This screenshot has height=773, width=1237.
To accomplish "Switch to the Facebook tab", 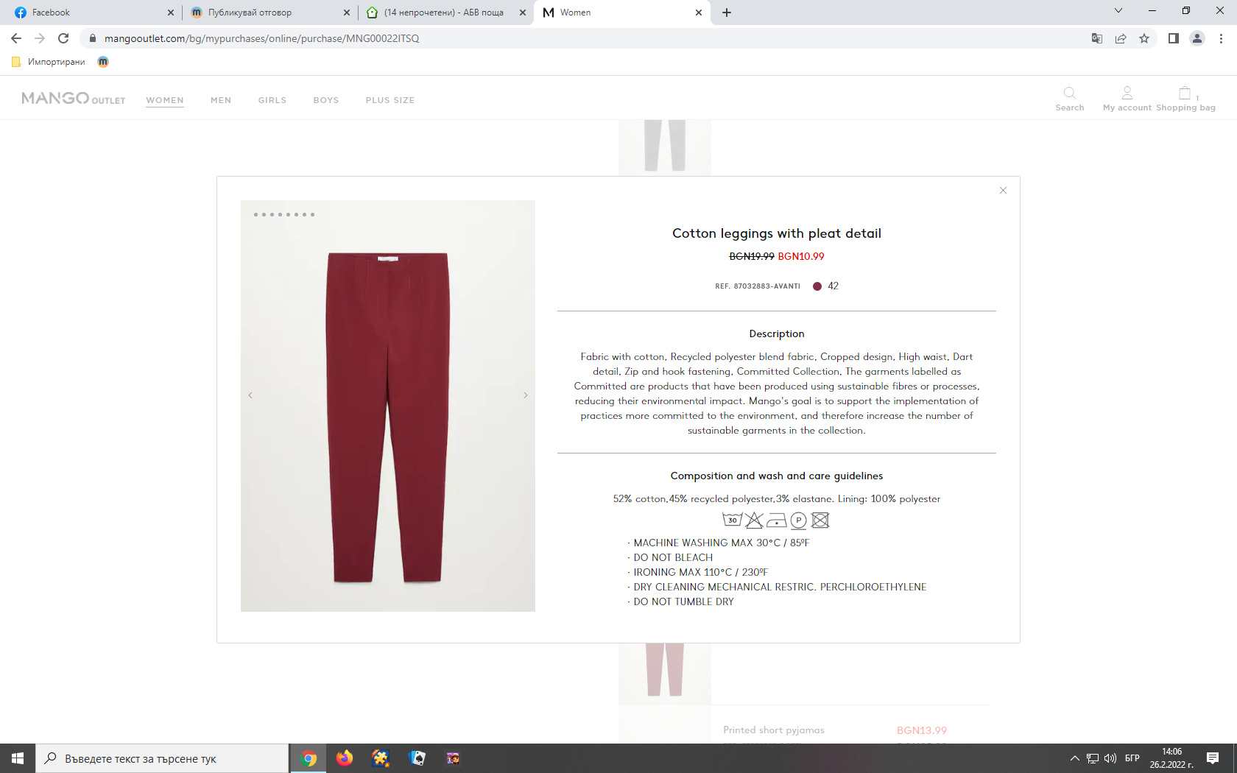I will [90, 13].
